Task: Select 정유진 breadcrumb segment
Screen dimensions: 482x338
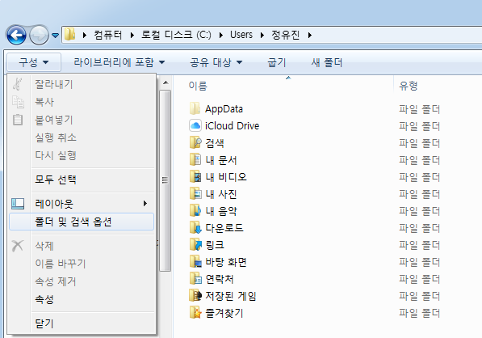Action: tap(285, 35)
